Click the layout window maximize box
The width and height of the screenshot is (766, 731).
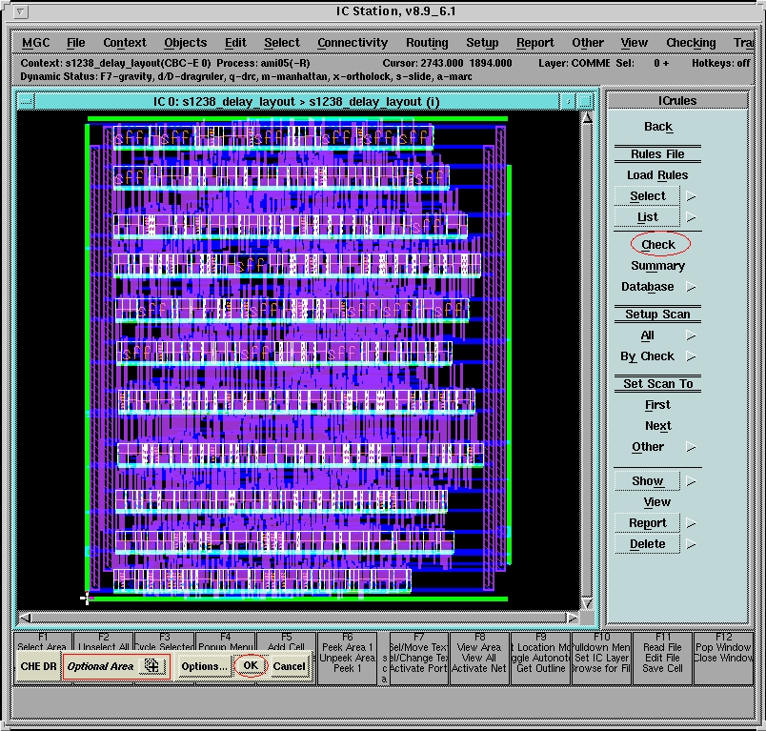coord(585,101)
